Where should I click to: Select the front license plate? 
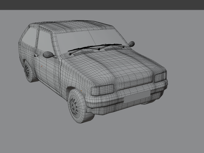[137, 96]
